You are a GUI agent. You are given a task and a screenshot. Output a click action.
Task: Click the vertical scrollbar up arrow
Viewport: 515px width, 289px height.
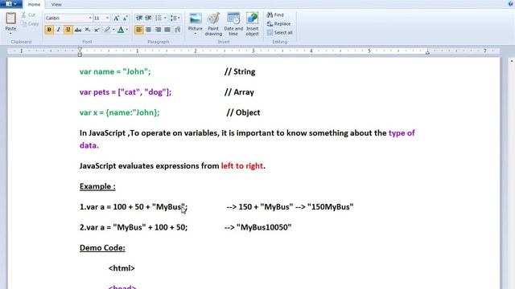tap(511, 61)
